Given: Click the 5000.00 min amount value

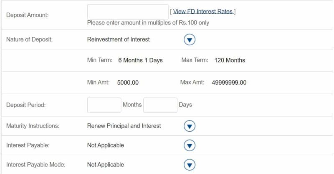Looking at the screenshot, I should click(128, 83).
